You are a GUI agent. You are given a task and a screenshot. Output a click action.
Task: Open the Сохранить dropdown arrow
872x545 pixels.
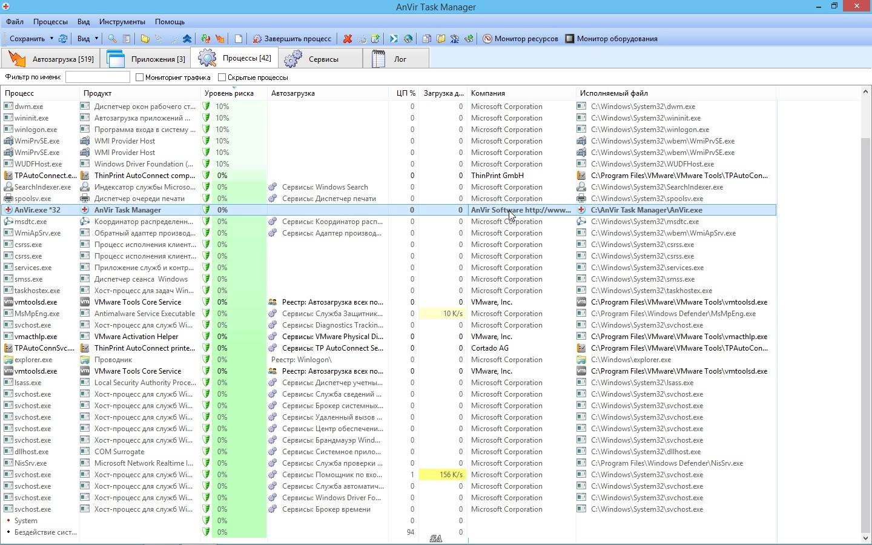[x=51, y=38]
